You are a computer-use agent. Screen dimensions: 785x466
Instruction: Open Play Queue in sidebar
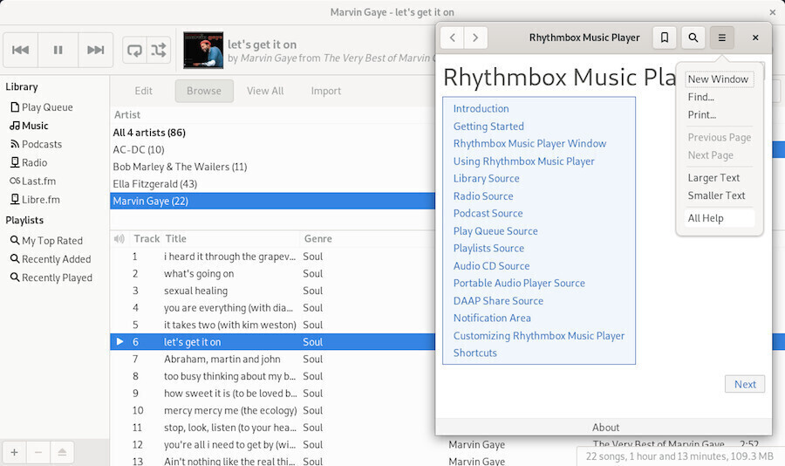42,107
